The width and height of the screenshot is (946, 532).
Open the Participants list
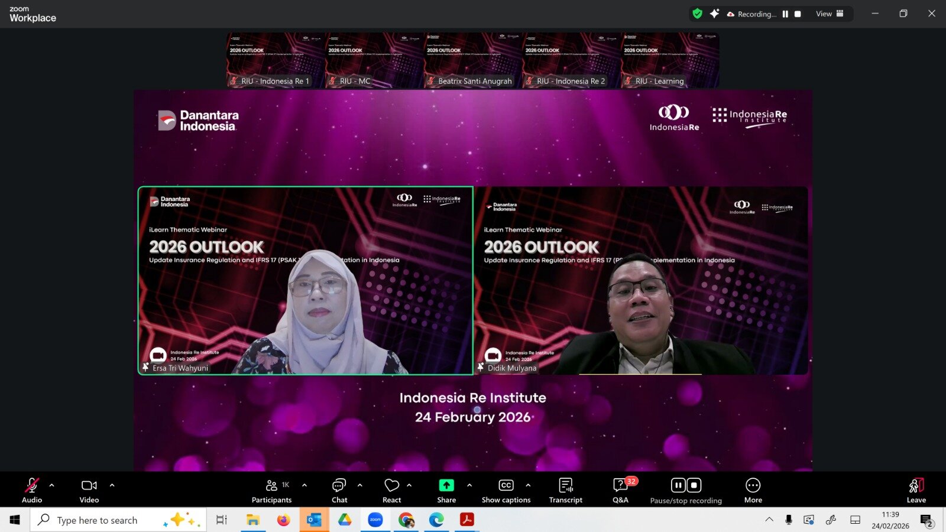coord(271,490)
